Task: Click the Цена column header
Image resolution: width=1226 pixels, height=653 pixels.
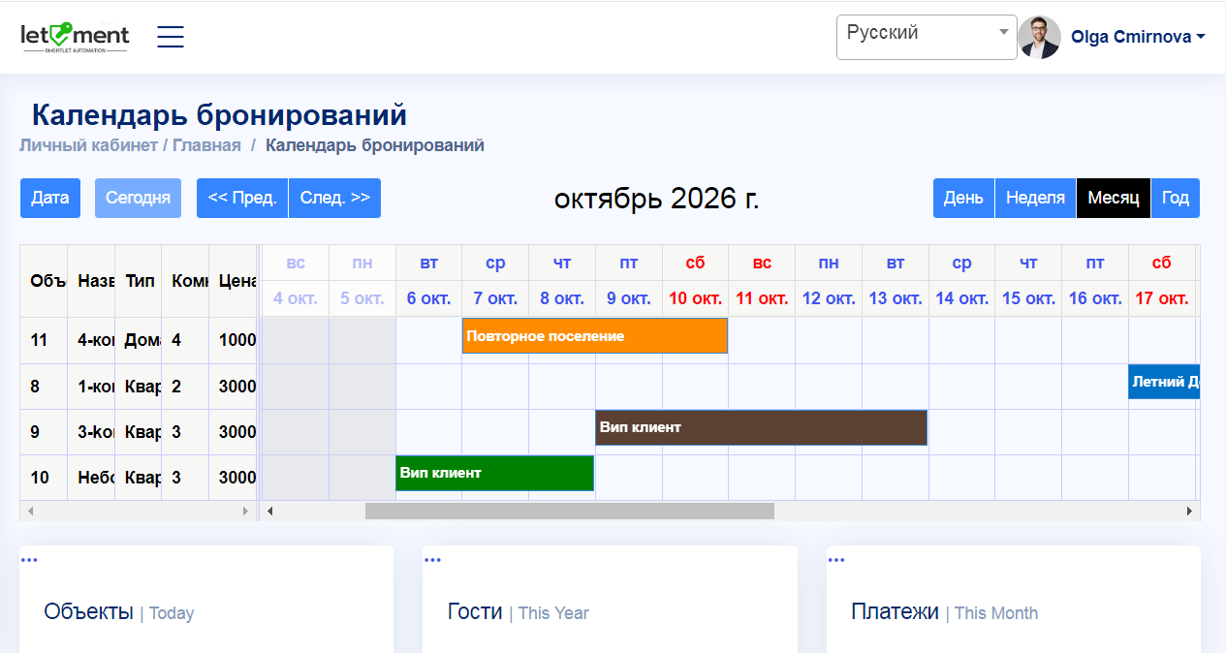Action: (x=233, y=281)
